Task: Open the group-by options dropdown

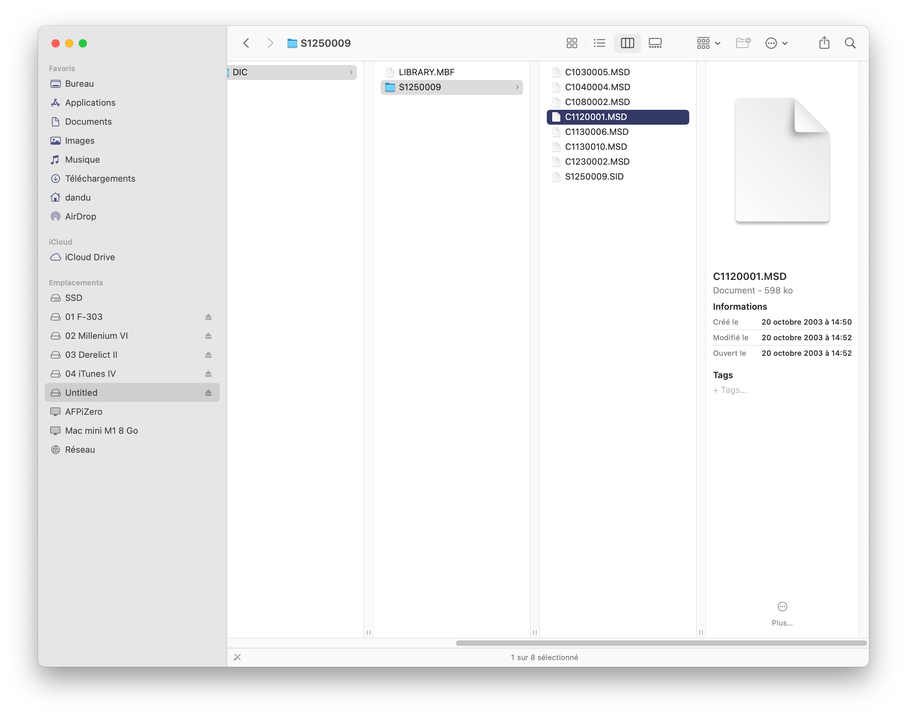Action: 708,43
